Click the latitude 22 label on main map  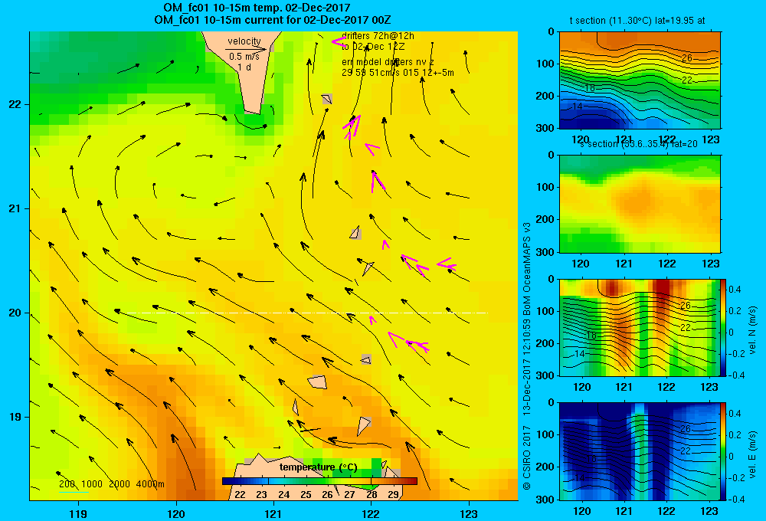(x=15, y=104)
